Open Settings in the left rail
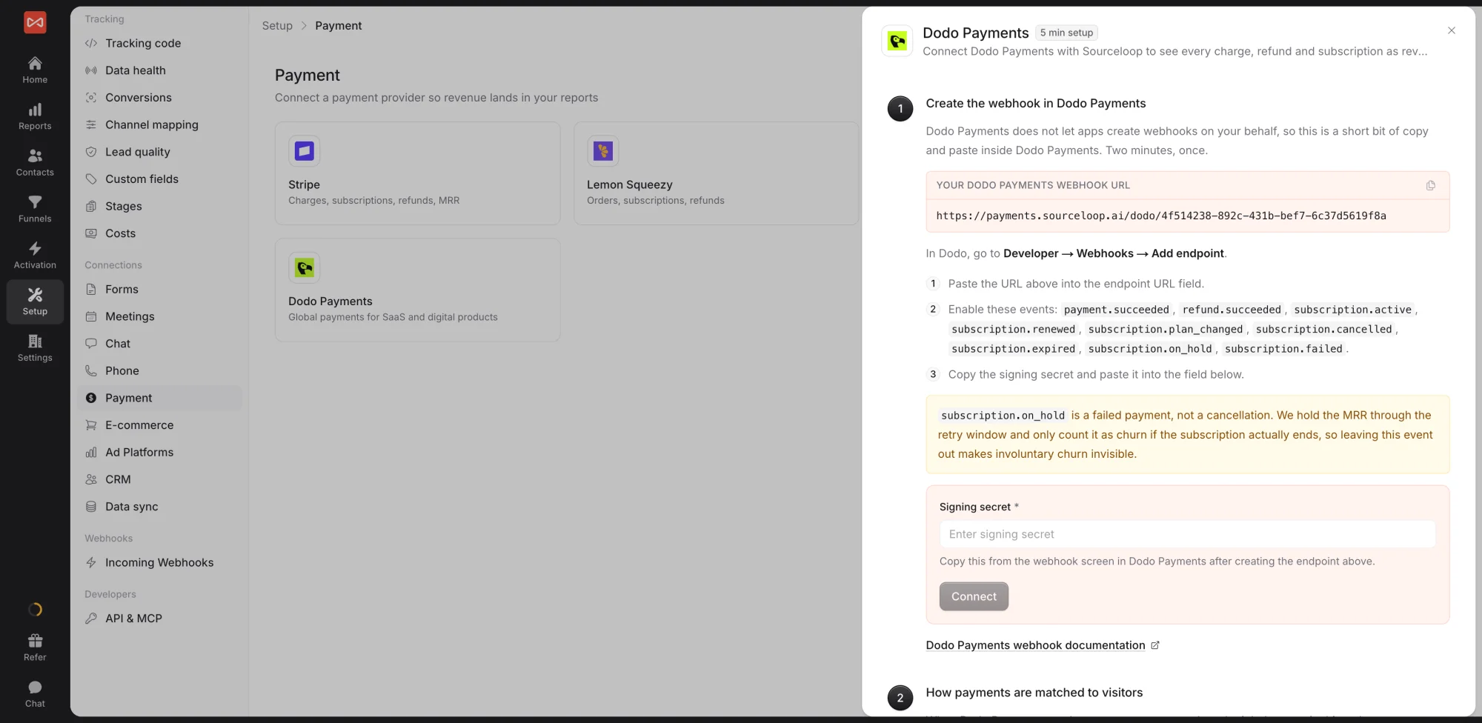 point(35,347)
